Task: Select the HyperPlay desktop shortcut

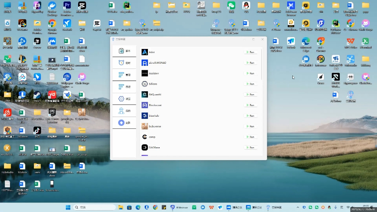Action: (x=37, y=7)
